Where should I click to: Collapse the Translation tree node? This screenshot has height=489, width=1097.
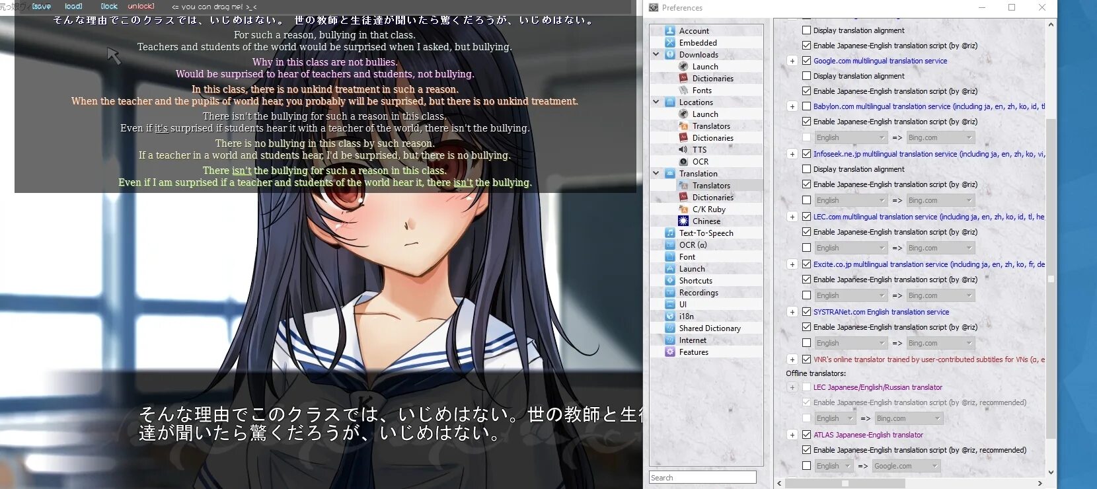point(656,174)
